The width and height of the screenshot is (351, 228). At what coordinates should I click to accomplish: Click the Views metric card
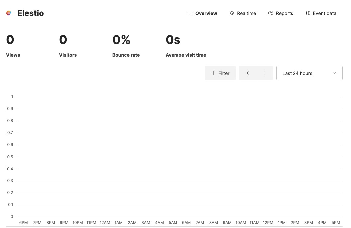click(13, 47)
